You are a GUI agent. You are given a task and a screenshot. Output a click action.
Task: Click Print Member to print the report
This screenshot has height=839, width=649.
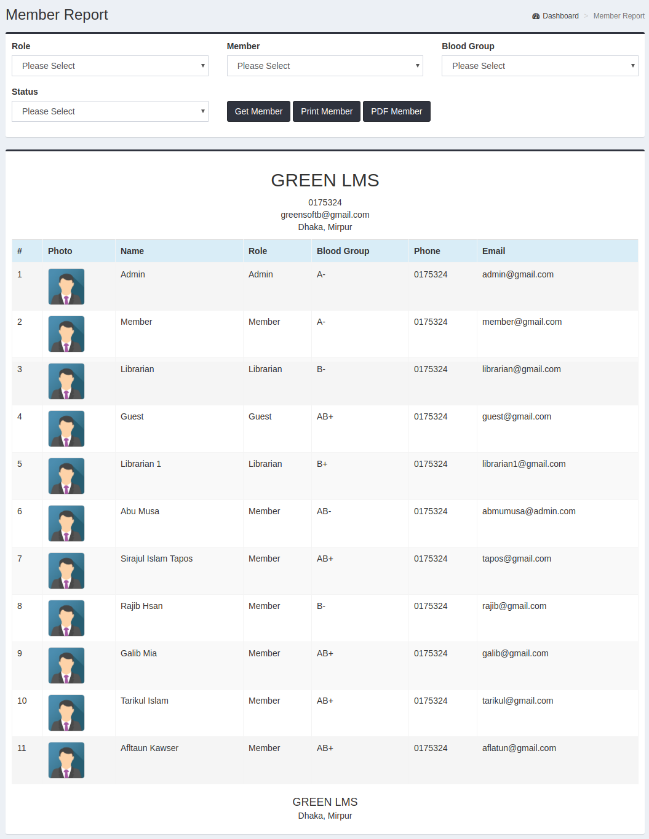[326, 111]
